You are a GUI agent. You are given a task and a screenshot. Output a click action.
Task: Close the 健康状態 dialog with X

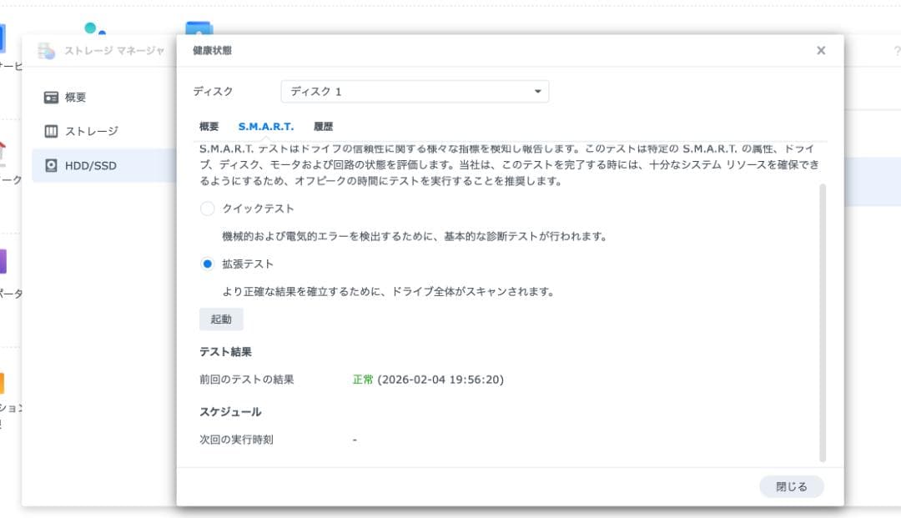[x=821, y=51]
